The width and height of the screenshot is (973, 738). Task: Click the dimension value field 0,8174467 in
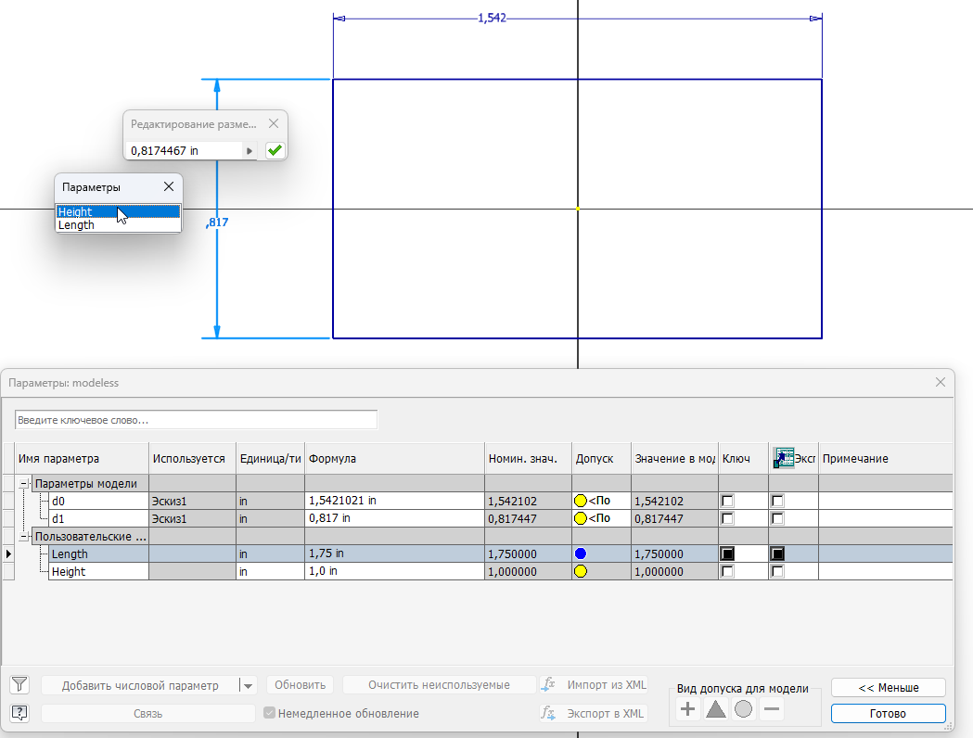tap(185, 151)
